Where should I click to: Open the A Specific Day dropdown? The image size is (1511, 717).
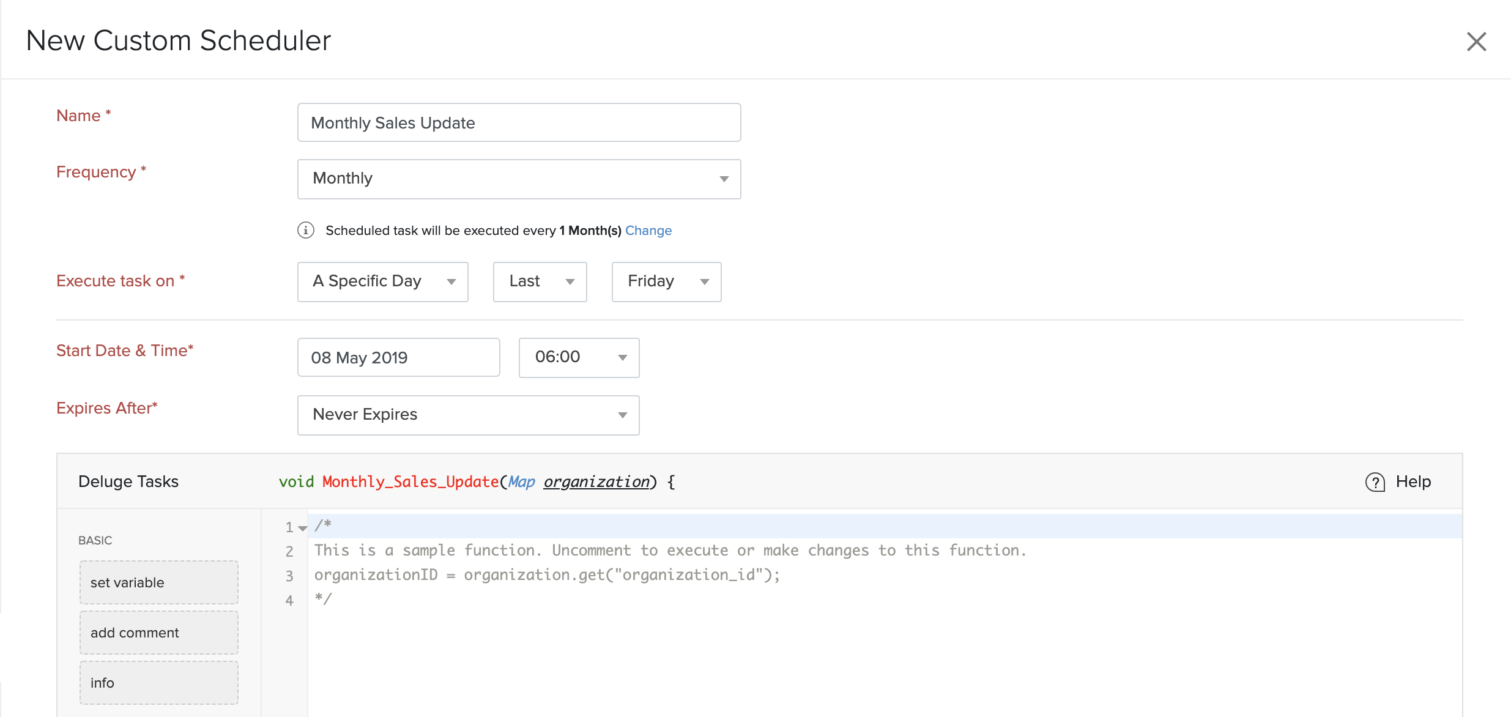click(x=382, y=281)
